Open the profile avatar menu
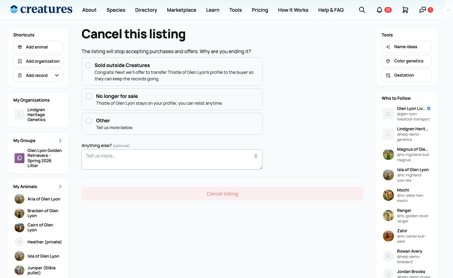Viewport: 453px width, 278px height. point(448,10)
